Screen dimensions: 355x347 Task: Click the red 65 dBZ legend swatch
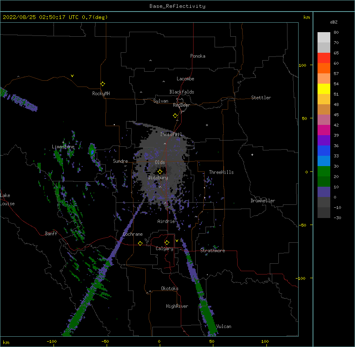coord(324,58)
